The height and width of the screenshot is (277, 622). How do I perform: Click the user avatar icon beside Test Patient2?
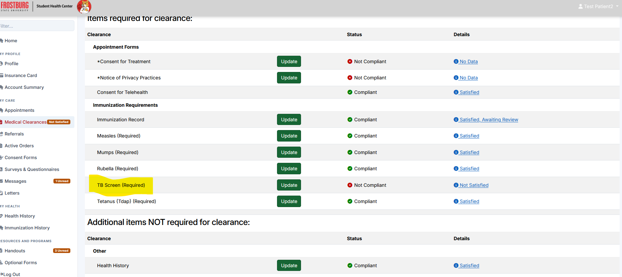[580, 6]
